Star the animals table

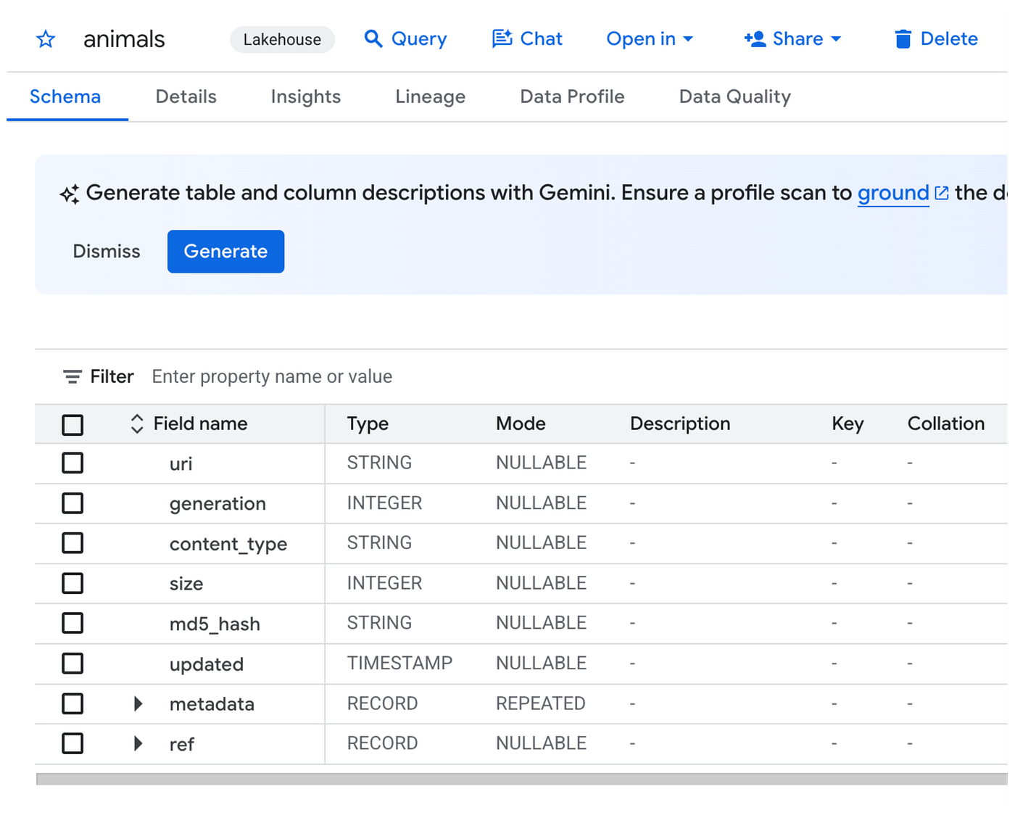(46, 39)
